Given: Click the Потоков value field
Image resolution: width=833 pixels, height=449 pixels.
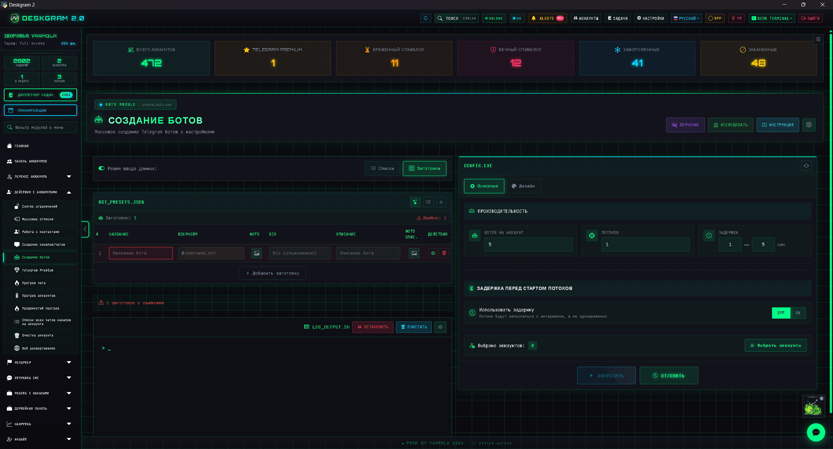Looking at the screenshot, I should [x=646, y=244].
